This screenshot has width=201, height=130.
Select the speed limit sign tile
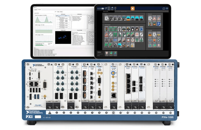[x=137, y=35]
